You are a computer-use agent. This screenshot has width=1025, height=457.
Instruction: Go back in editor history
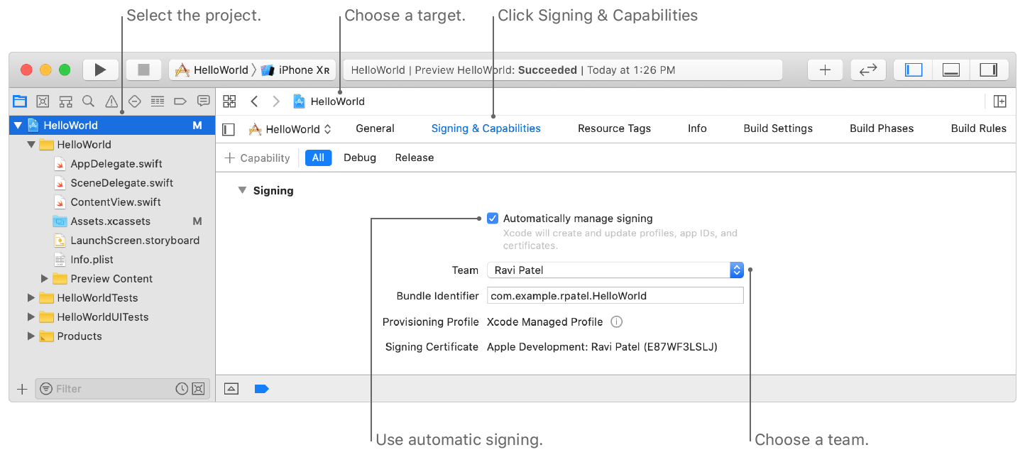254,101
